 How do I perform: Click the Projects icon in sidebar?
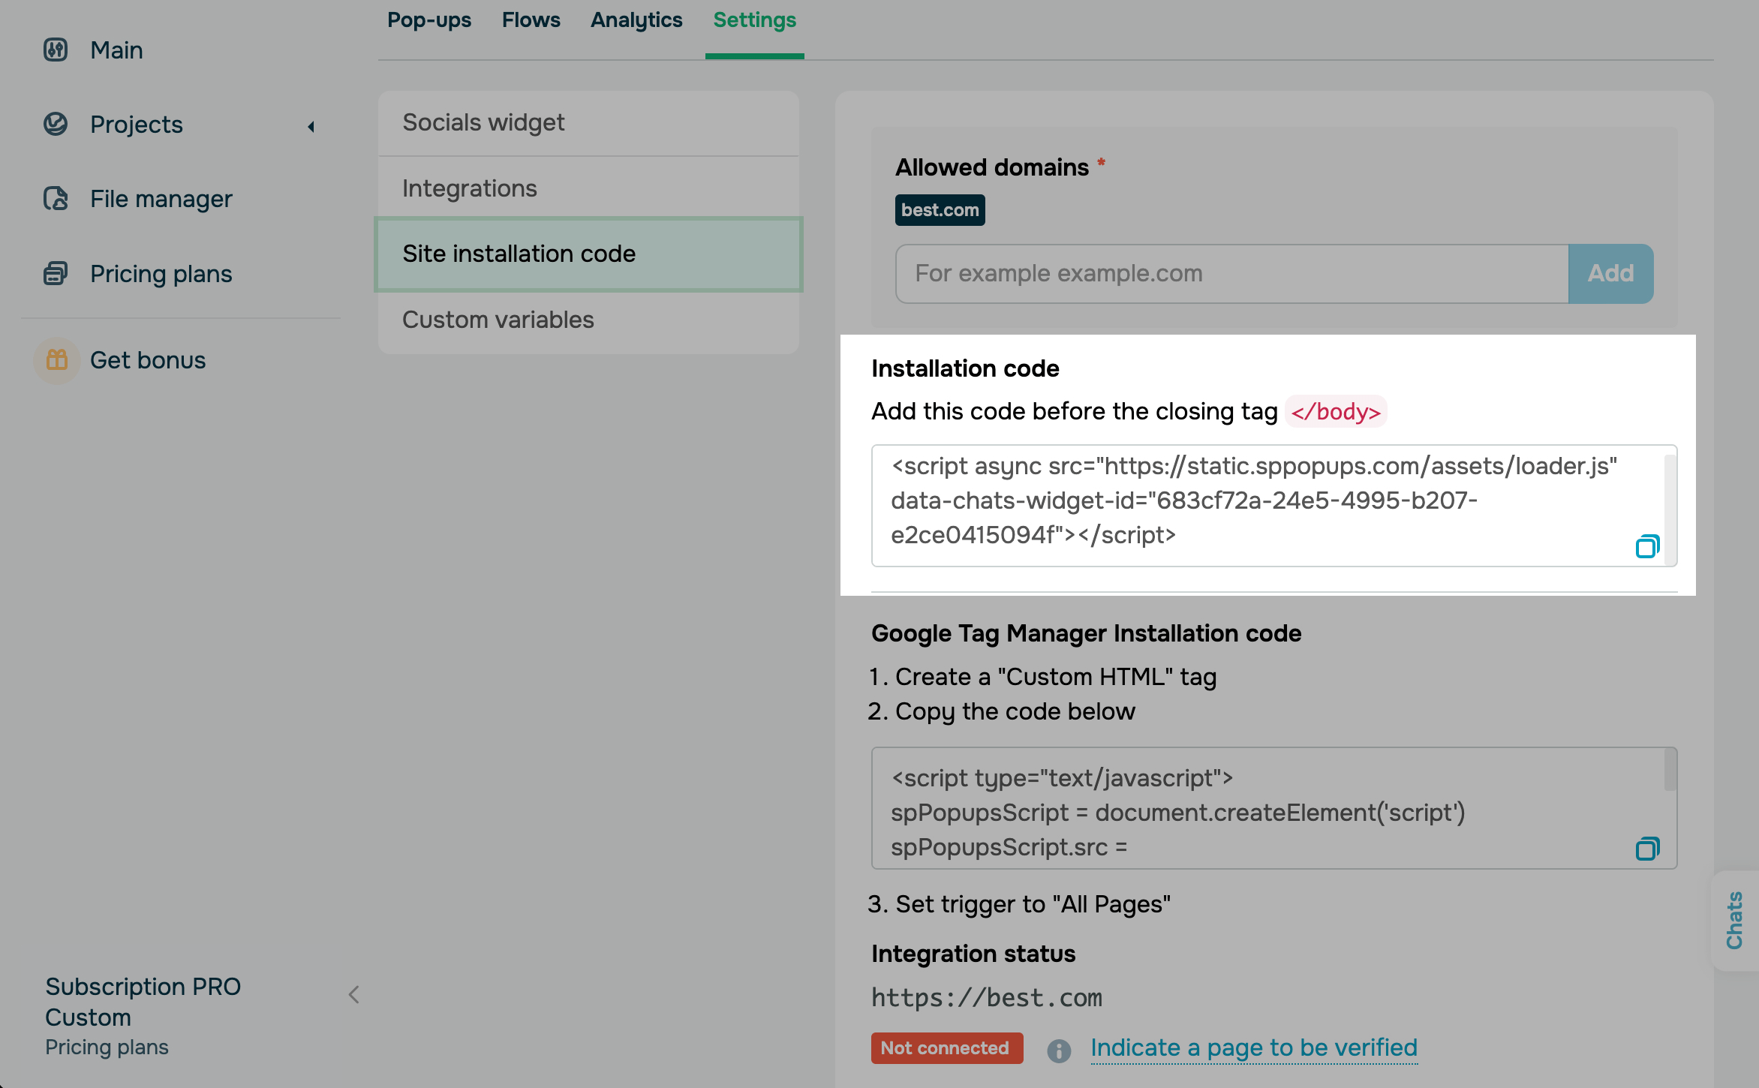[x=56, y=124]
